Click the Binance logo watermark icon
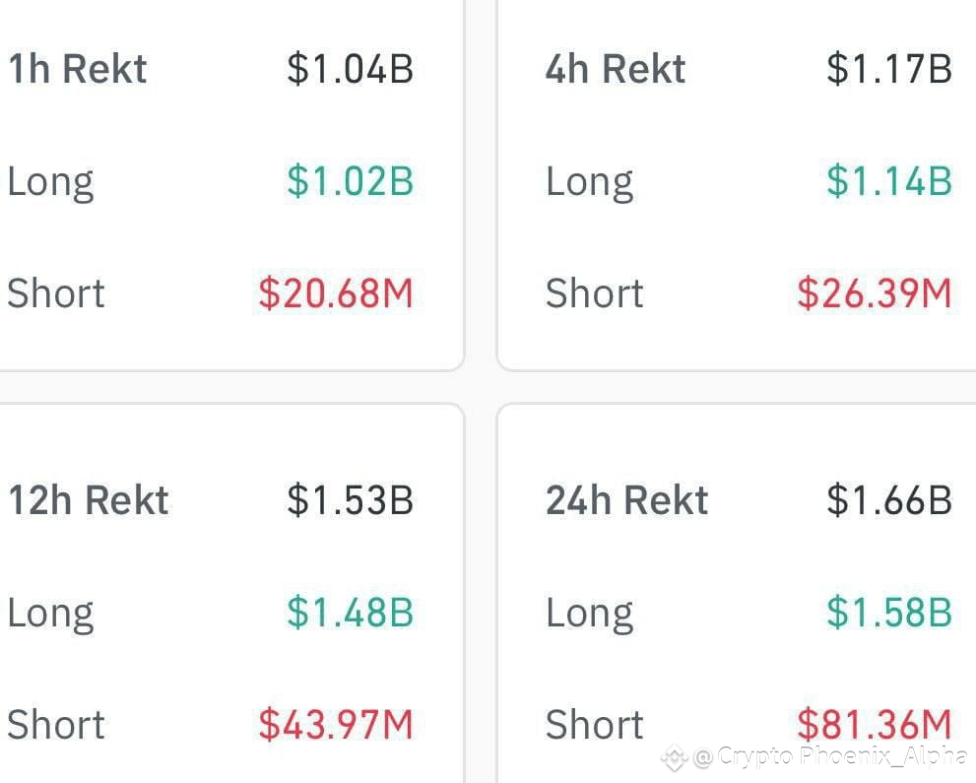Screen dimensions: 976x783 coord(674,757)
